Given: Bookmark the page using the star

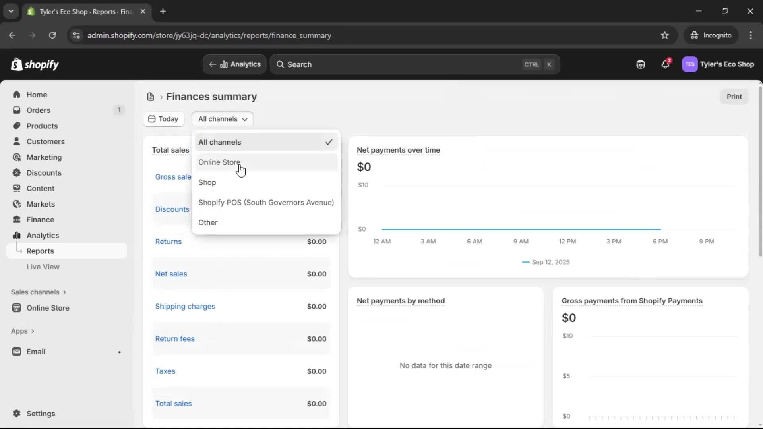Looking at the screenshot, I should click(x=665, y=35).
